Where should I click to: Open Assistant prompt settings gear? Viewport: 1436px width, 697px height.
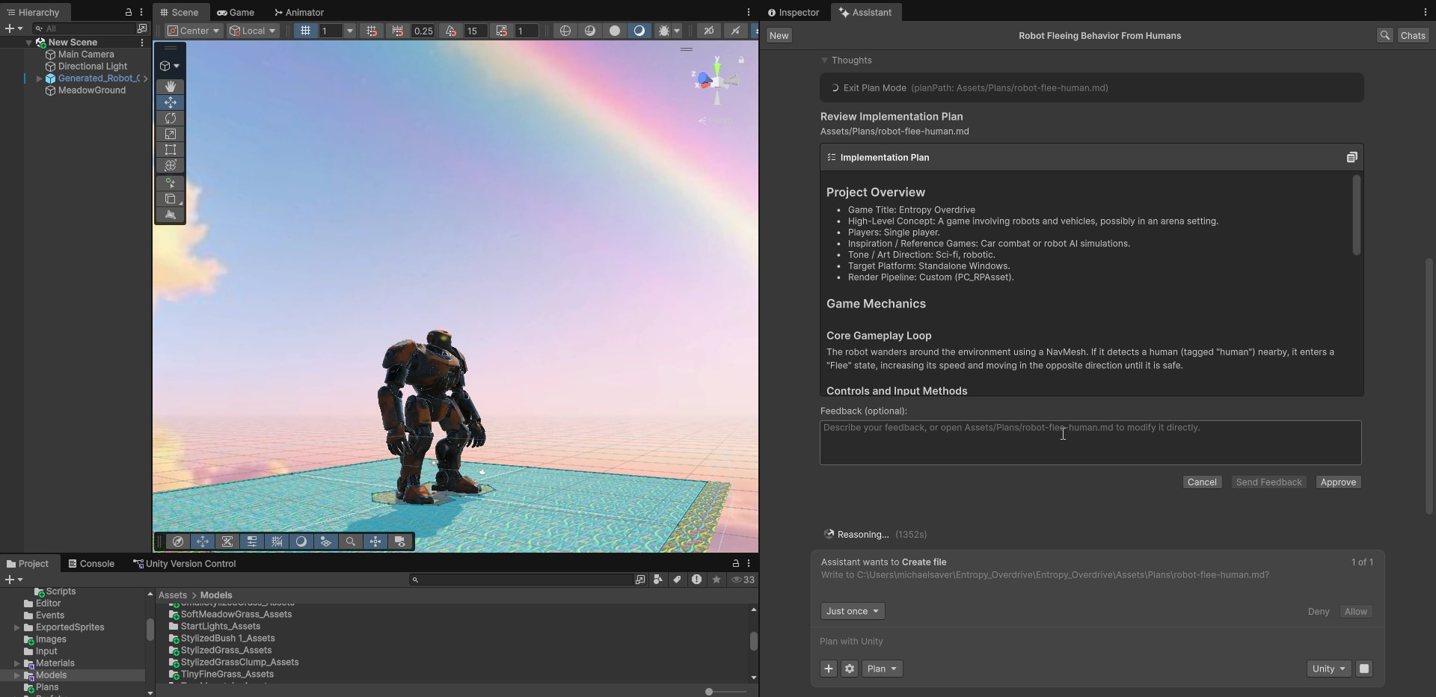click(850, 669)
